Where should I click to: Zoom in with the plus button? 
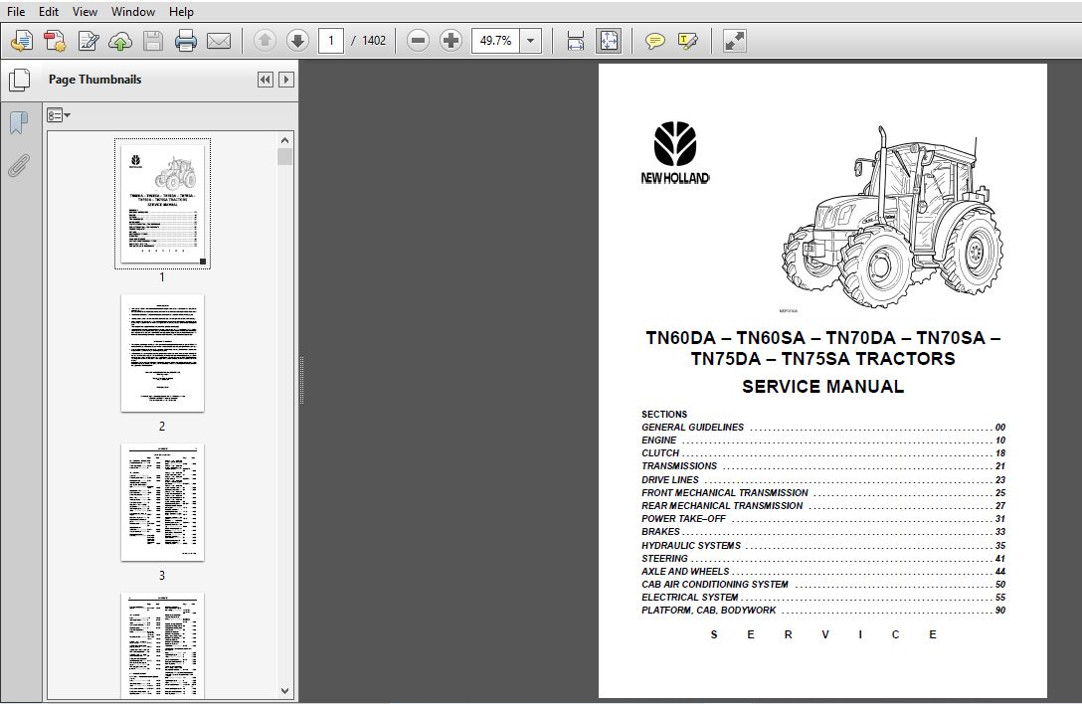tap(451, 41)
